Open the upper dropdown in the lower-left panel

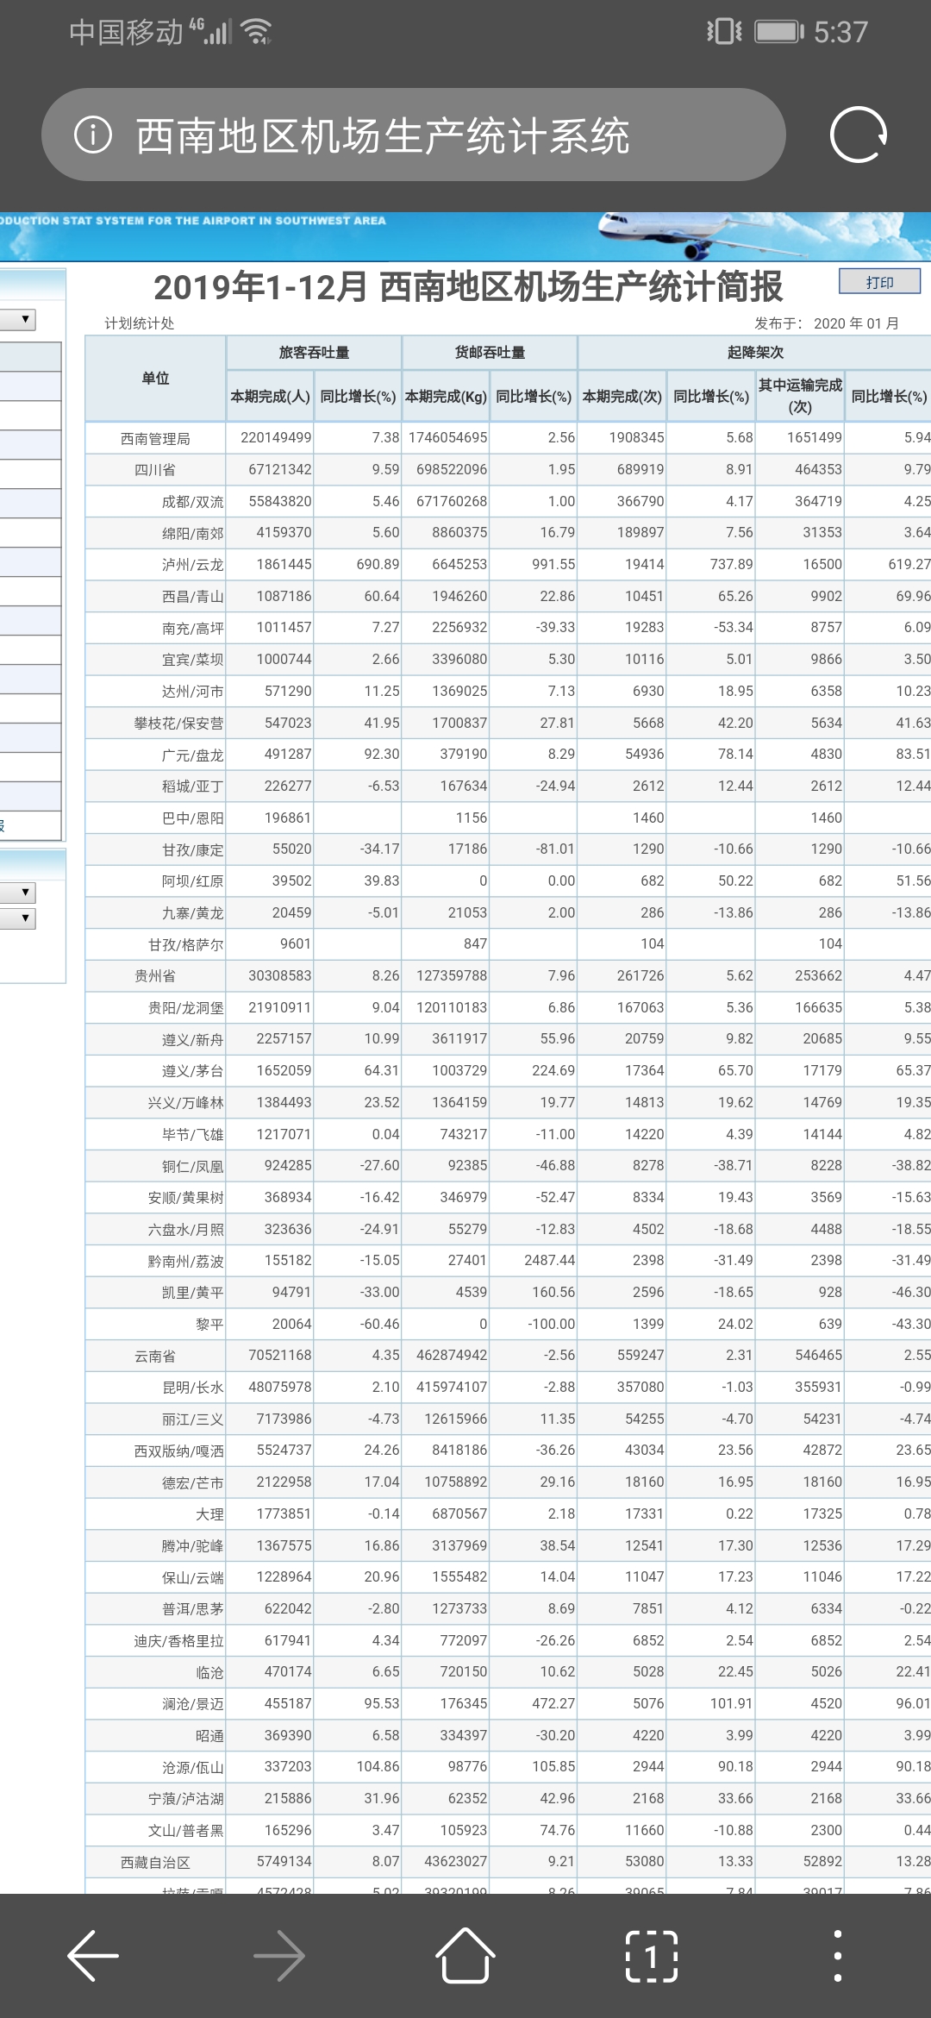click(19, 892)
